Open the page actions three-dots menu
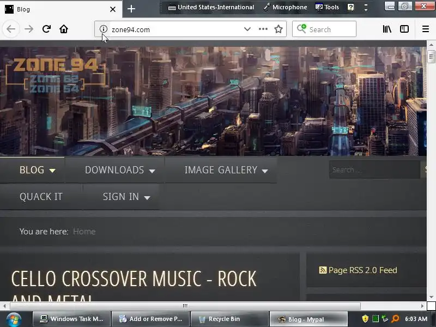This screenshot has width=436, height=327. point(263,29)
